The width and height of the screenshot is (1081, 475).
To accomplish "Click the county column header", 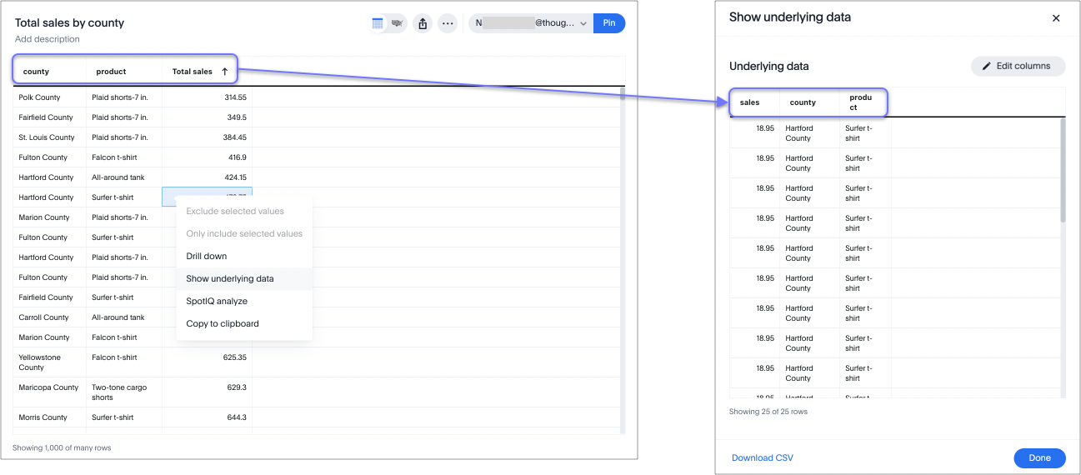I will click(x=37, y=72).
